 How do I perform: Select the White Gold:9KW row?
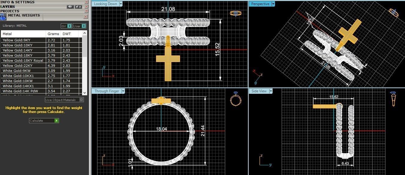[41, 70]
